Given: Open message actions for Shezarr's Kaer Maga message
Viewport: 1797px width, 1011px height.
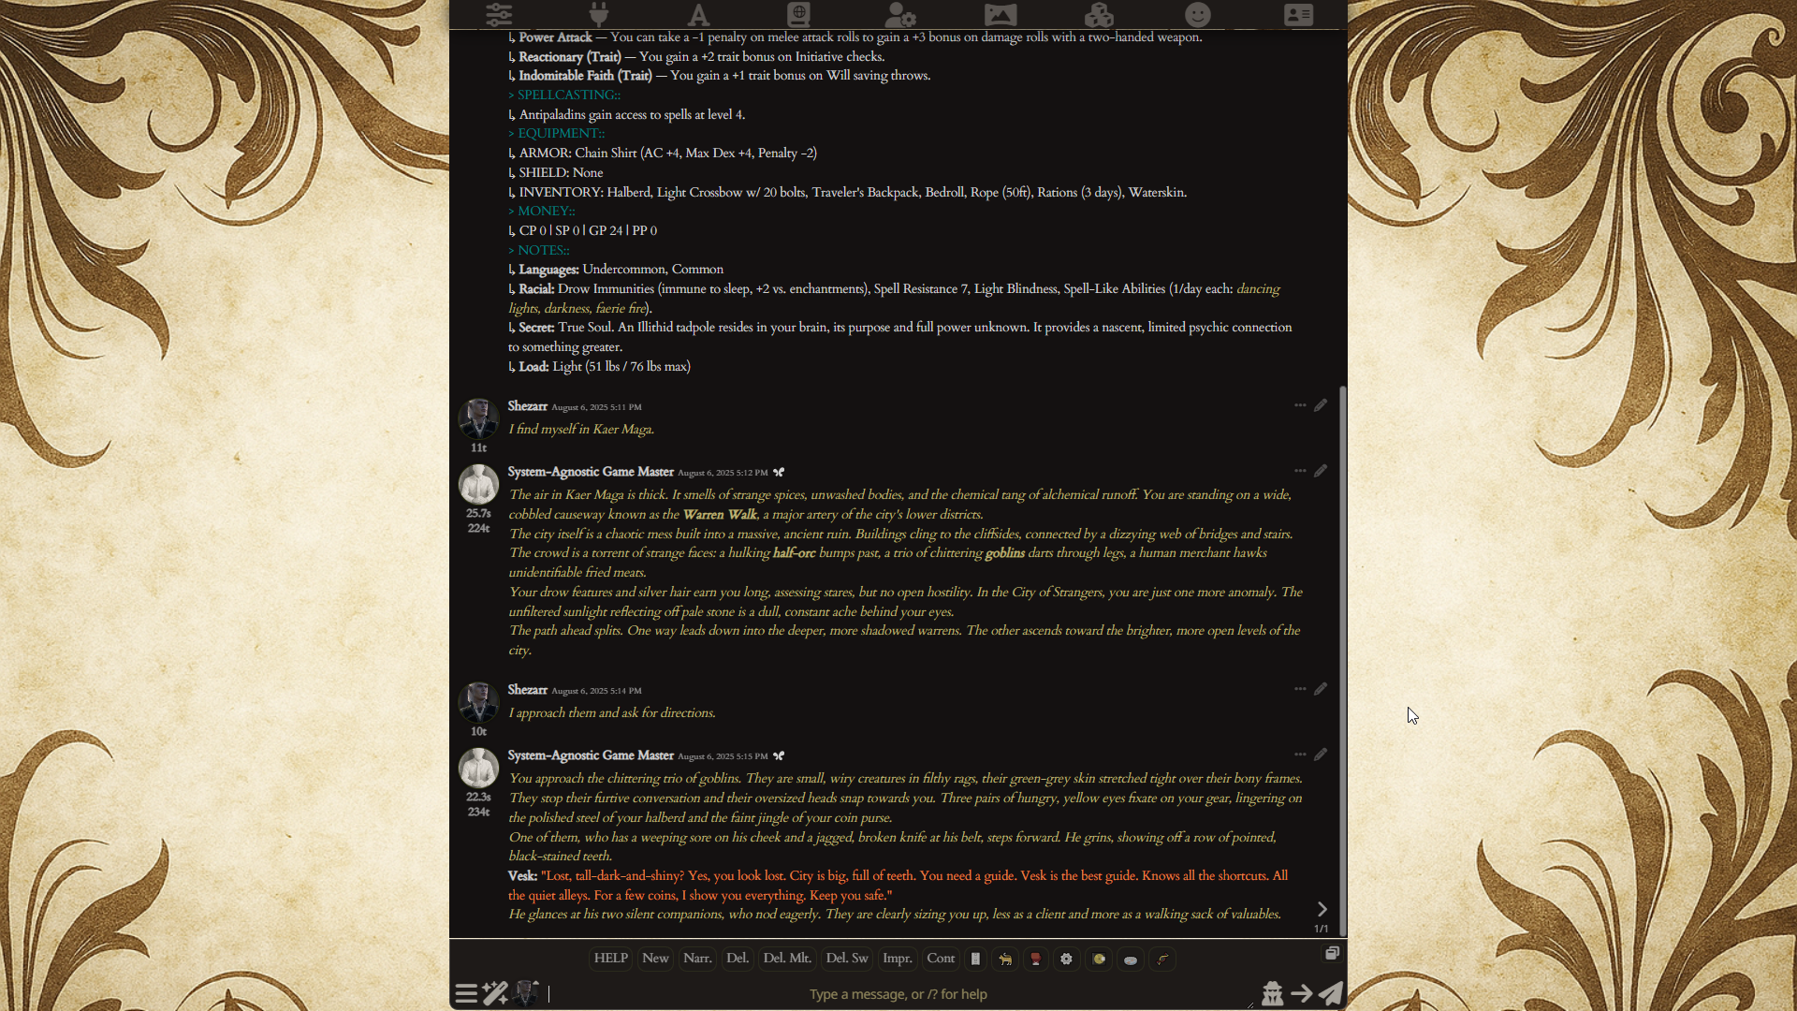Looking at the screenshot, I should pos(1300,405).
